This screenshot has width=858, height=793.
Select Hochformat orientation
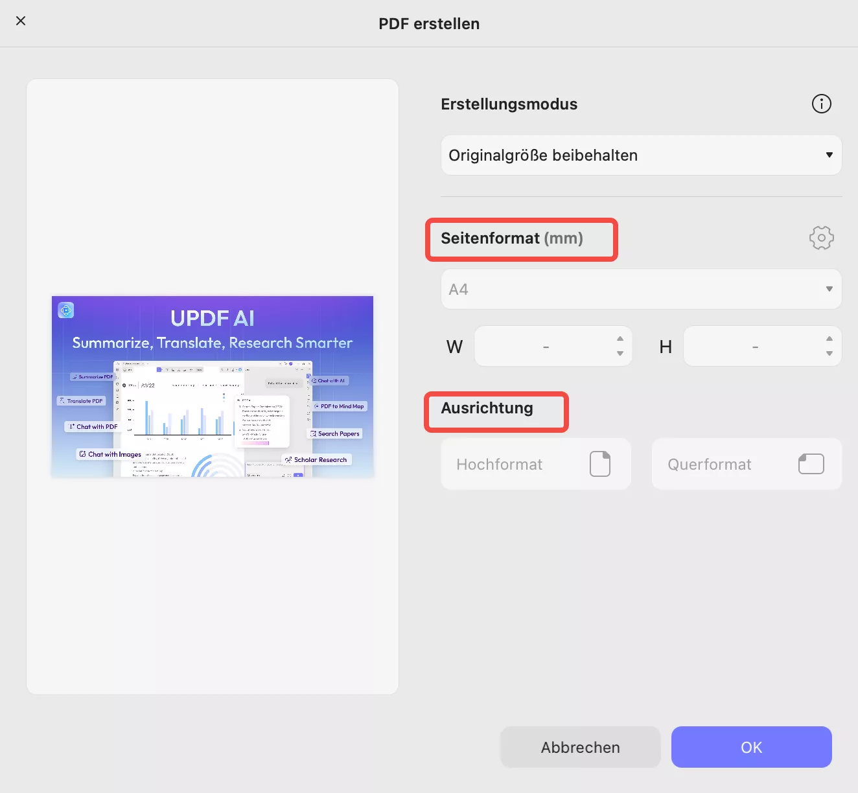(x=536, y=464)
